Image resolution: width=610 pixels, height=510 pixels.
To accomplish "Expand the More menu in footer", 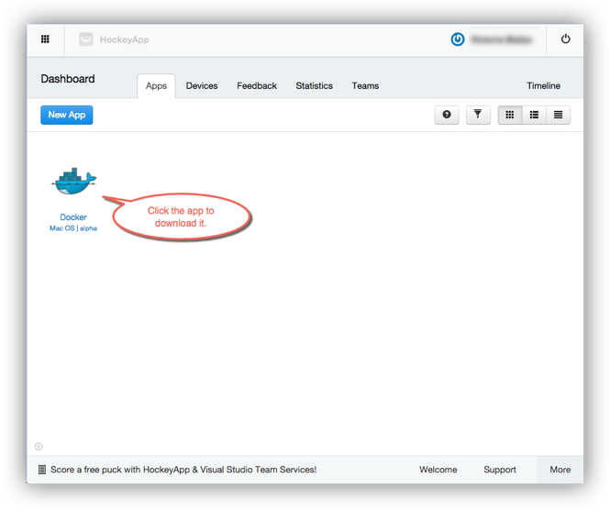I will click(560, 470).
